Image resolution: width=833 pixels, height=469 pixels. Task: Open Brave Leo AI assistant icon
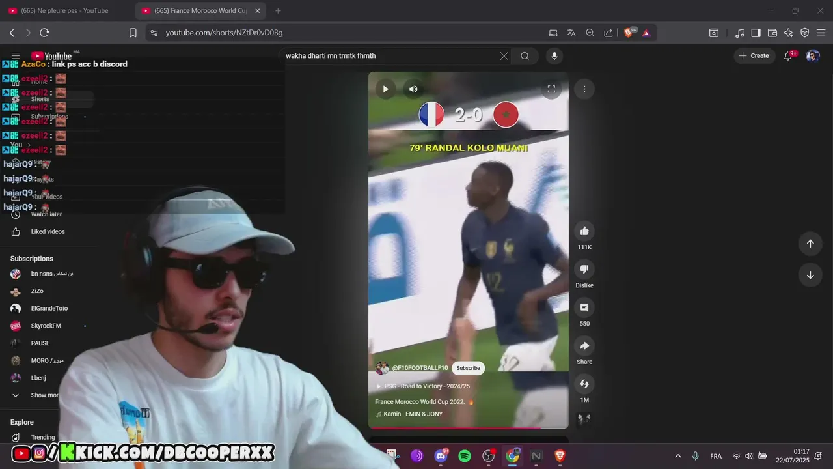[789, 33]
